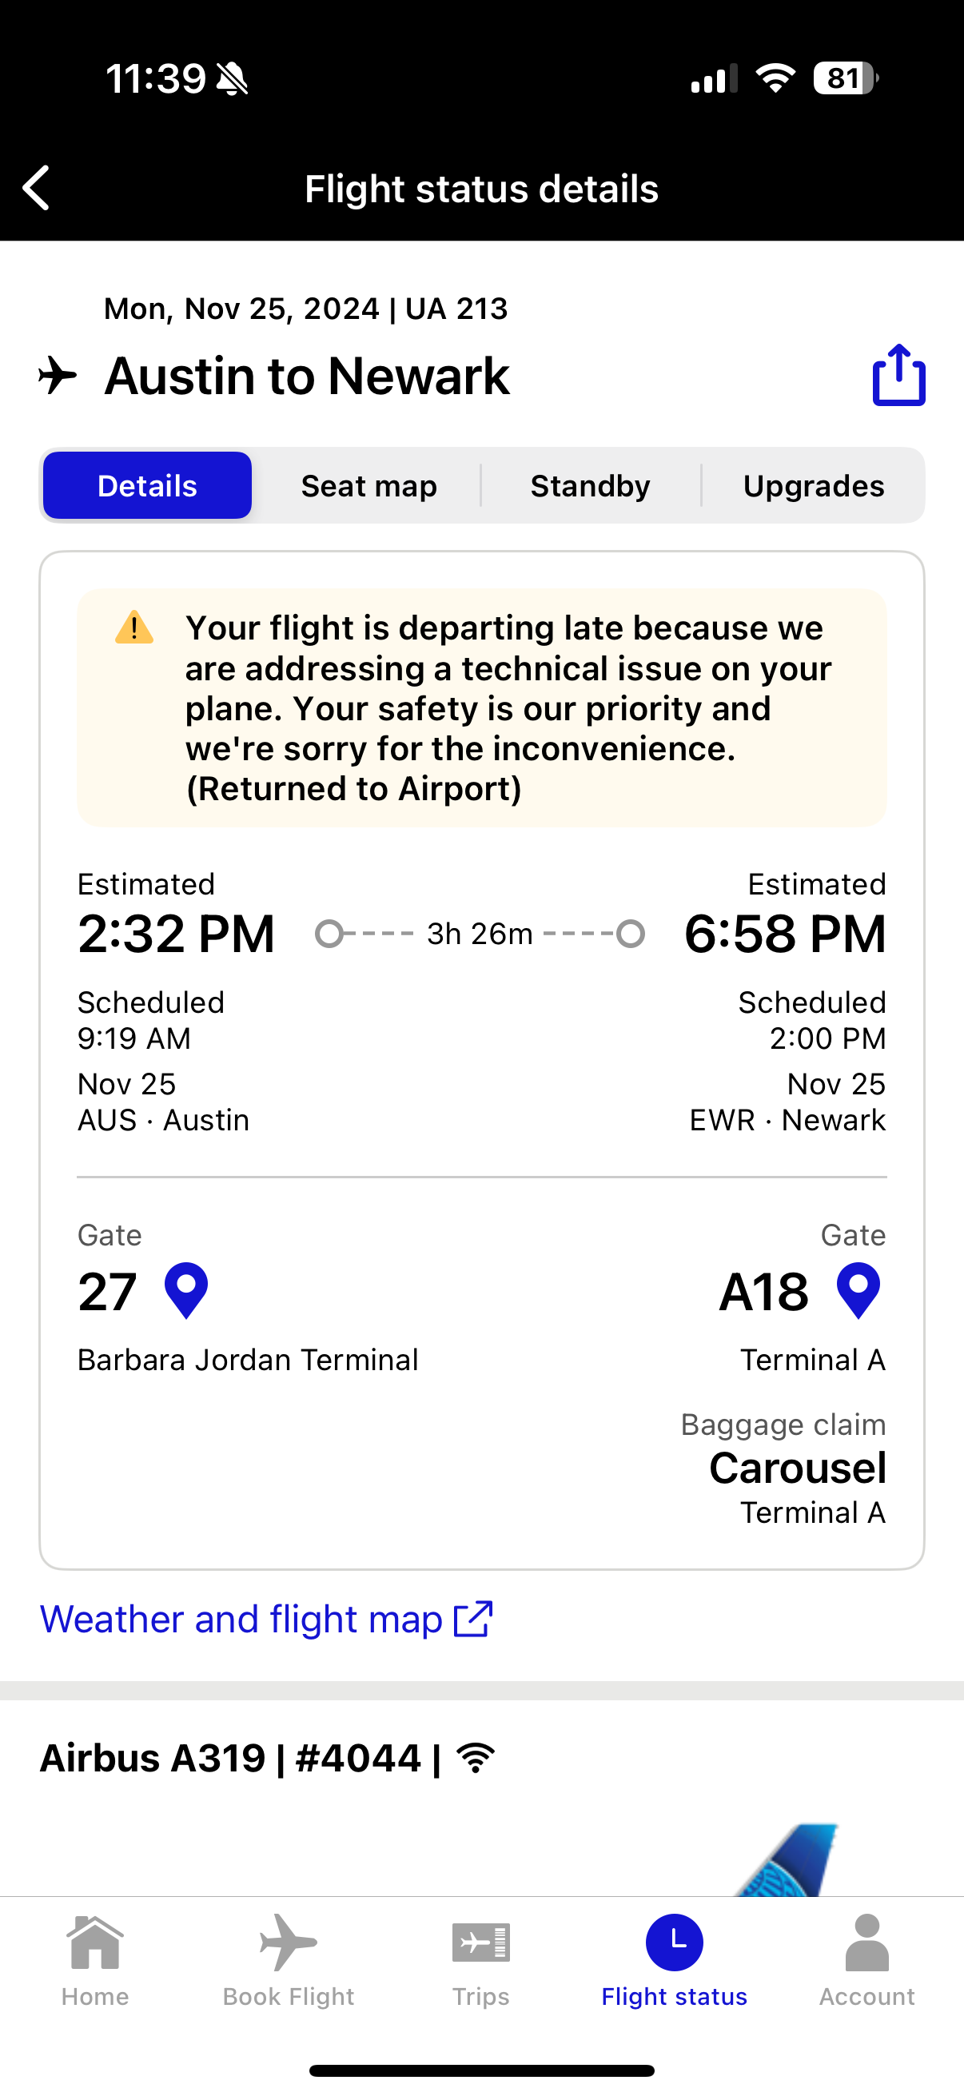Tap the Baggage claim Carousel info
The height and width of the screenshot is (2096, 964).
pyautogui.click(x=797, y=1468)
